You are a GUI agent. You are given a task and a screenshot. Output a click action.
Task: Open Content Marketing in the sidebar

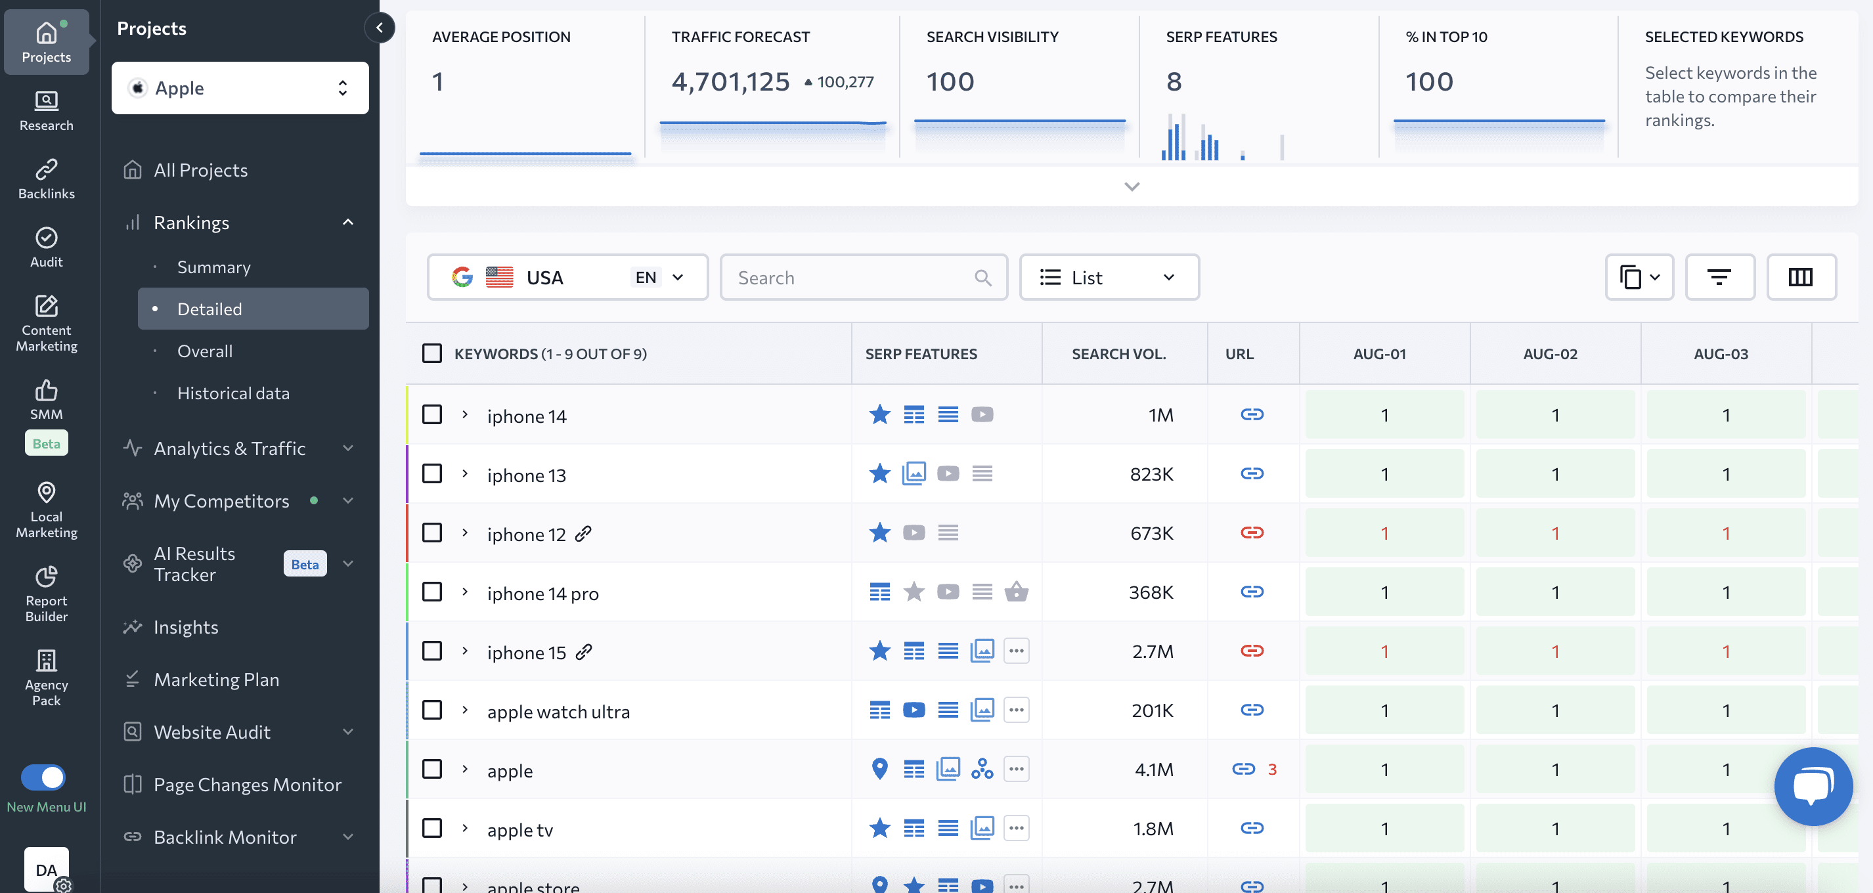tap(46, 323)
